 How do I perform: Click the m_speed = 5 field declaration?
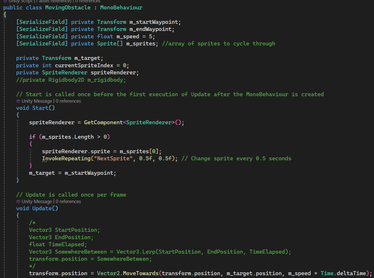click(135, 37)
